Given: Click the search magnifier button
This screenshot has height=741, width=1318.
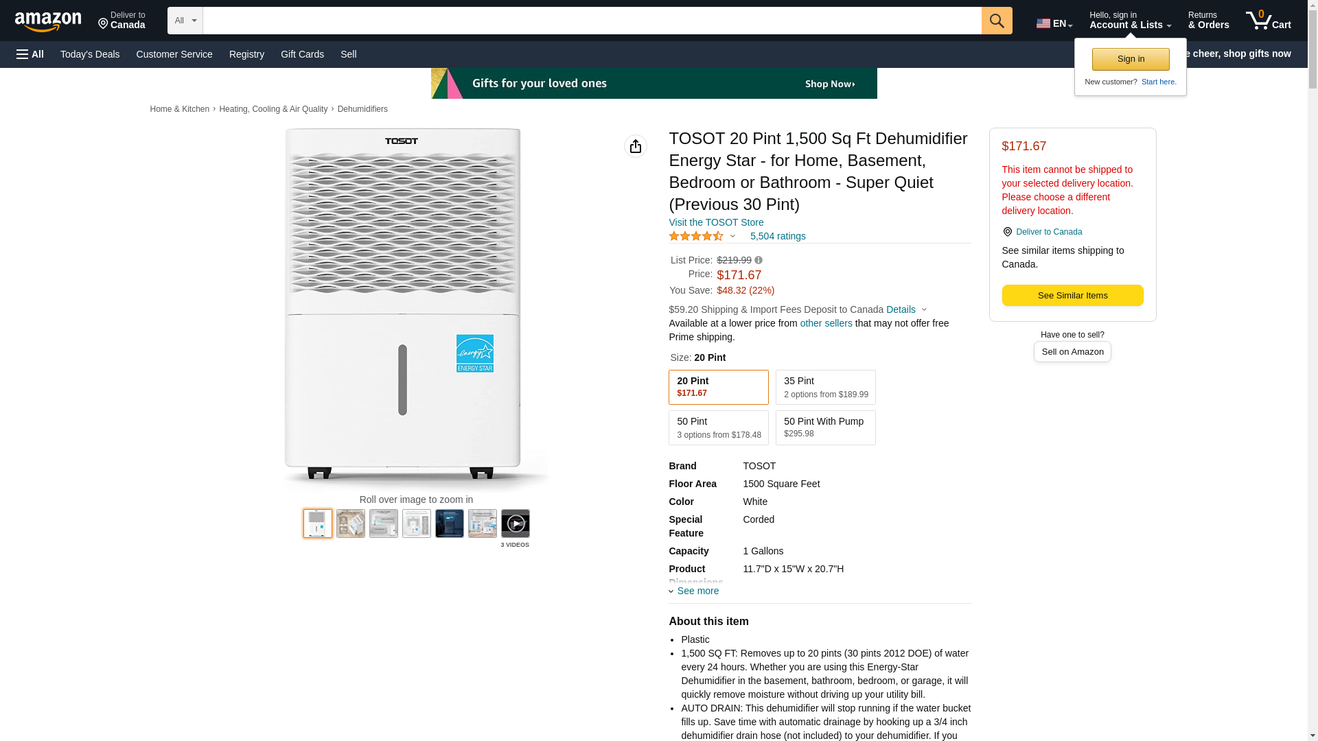Looking at the screenshot, I should click(x=996, y=21).
